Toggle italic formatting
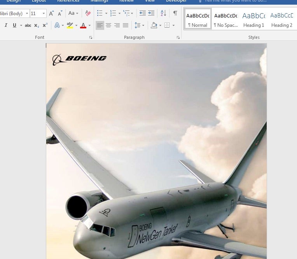297x259 pixels. 6,25
